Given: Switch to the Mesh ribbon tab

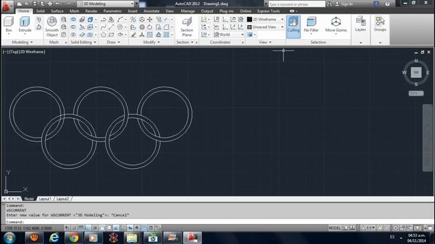Looking at the screenshot, I should pos(74,11).
